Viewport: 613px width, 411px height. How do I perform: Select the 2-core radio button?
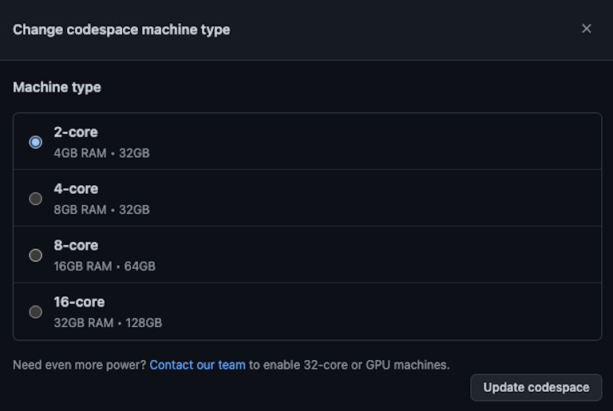[x=35, y=142]
